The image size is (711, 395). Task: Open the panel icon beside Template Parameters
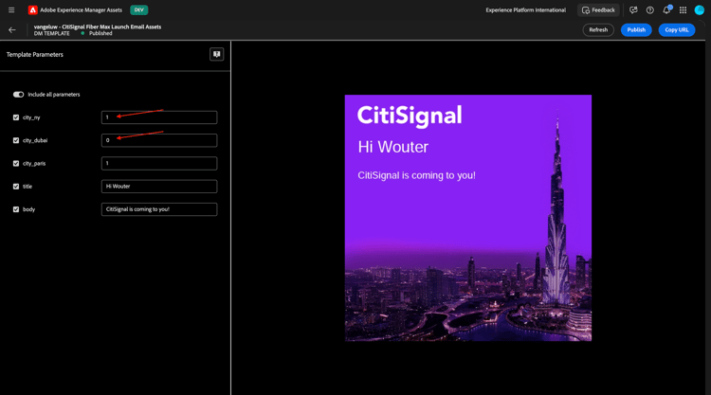click(x=217, y=54)
